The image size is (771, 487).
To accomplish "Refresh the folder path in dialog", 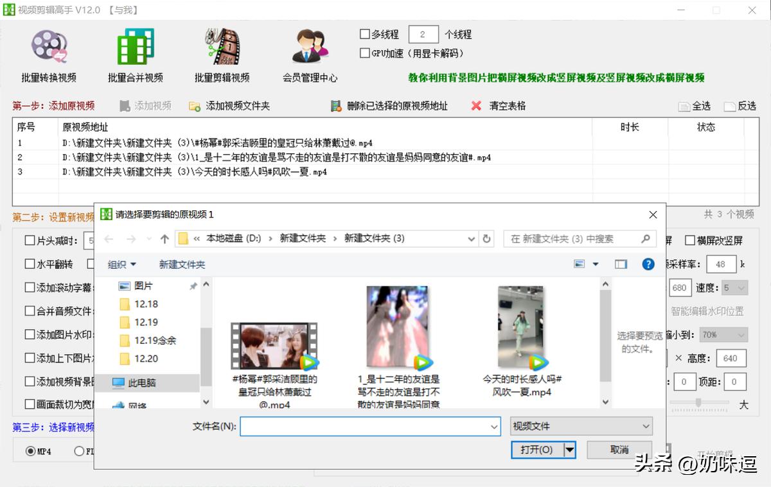I will coord(487,239).
